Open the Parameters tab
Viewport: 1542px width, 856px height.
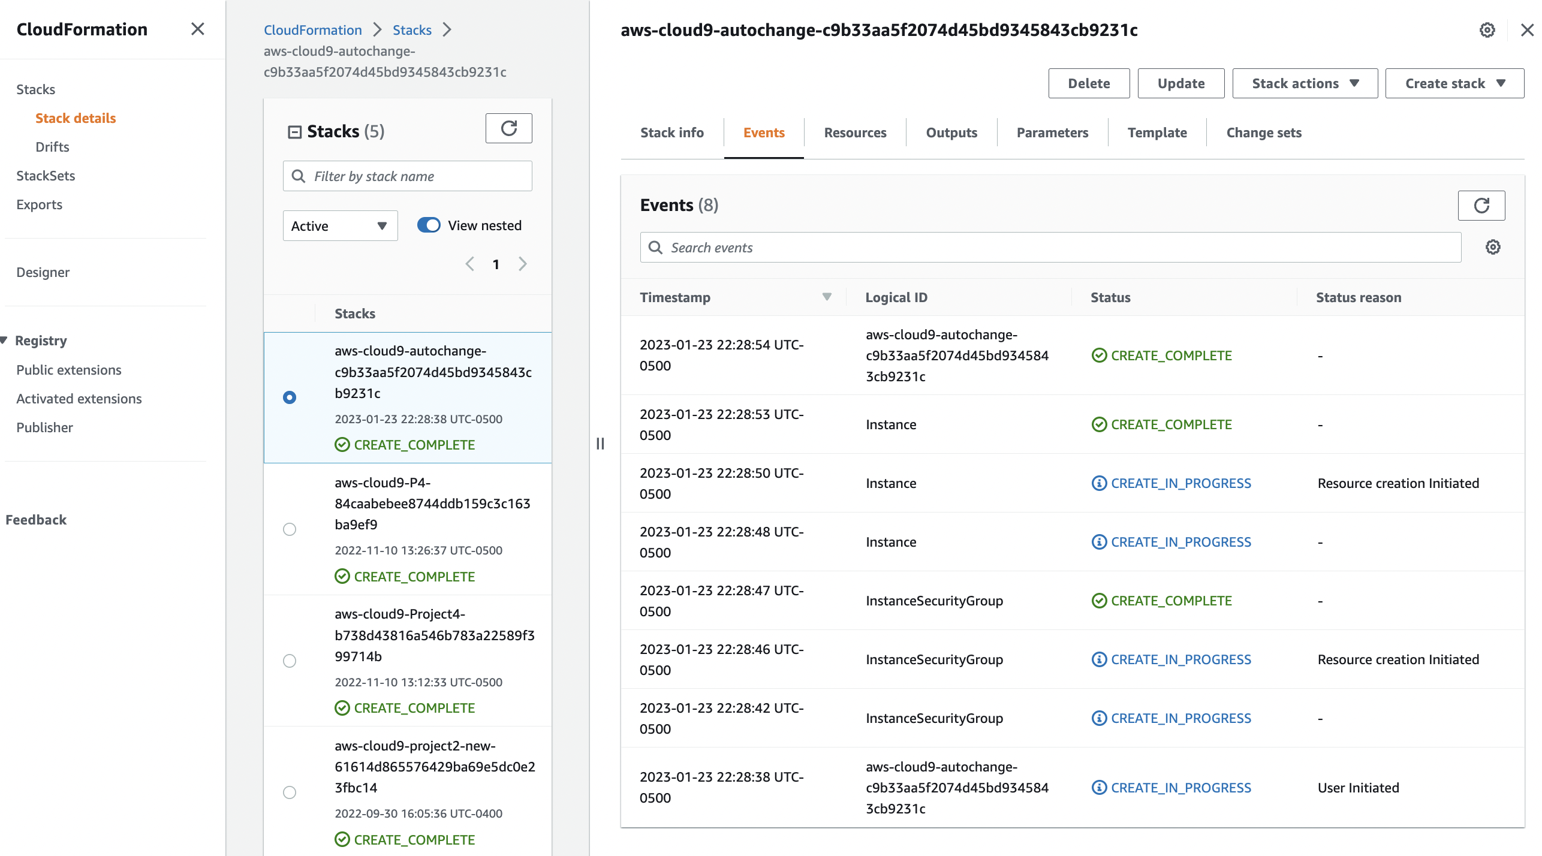1052,132
